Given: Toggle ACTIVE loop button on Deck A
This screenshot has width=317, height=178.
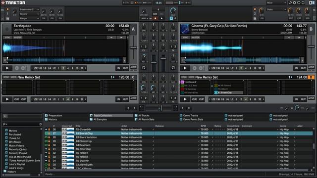Looking at the screenshot, I should click(133, 67).
